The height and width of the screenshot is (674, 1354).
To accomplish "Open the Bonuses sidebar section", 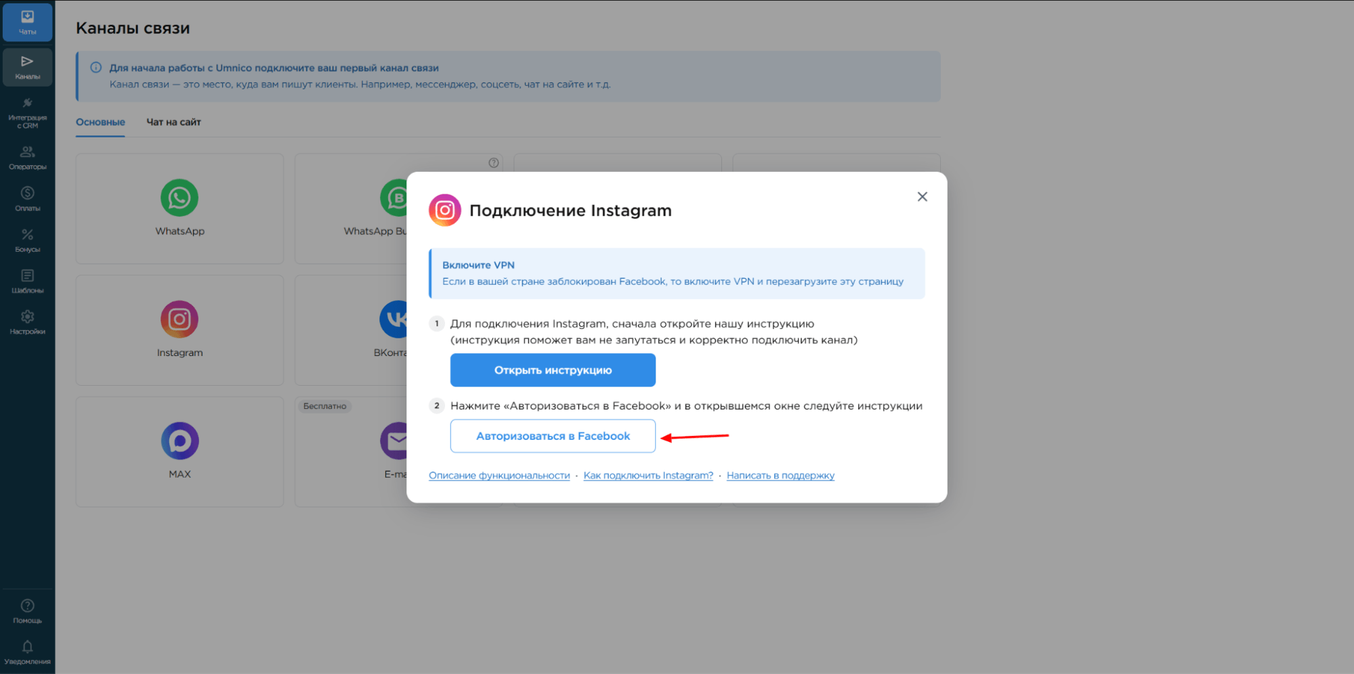I will [27, 240].
